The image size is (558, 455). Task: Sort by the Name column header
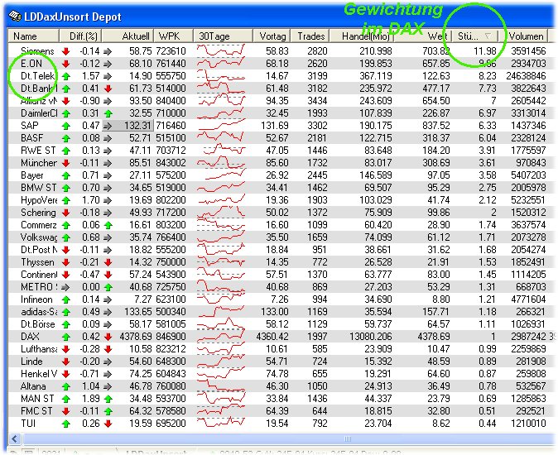pyautogui.click(x=33, y=36)
